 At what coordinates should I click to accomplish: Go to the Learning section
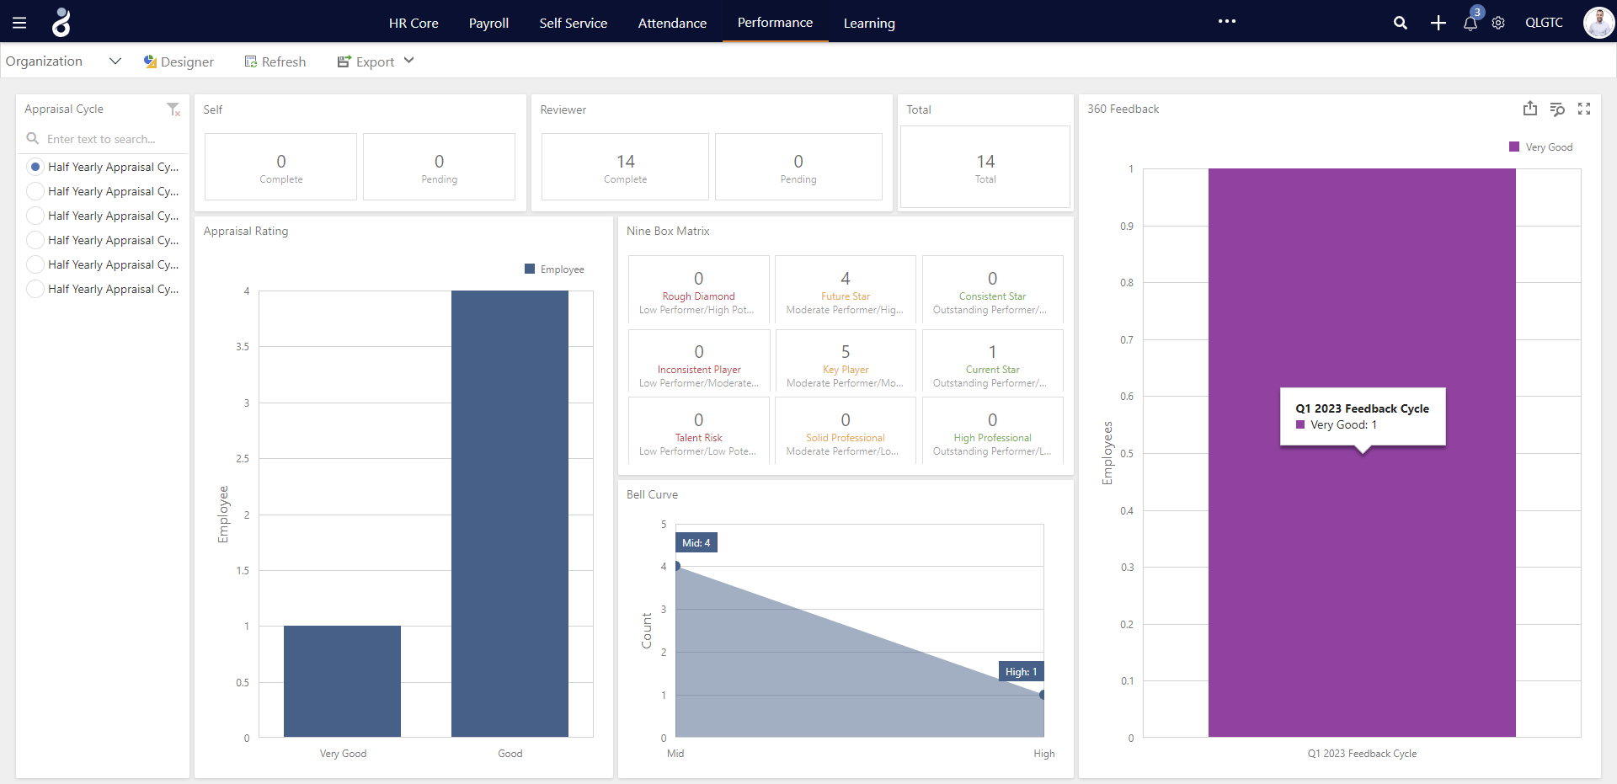(869, 23)
